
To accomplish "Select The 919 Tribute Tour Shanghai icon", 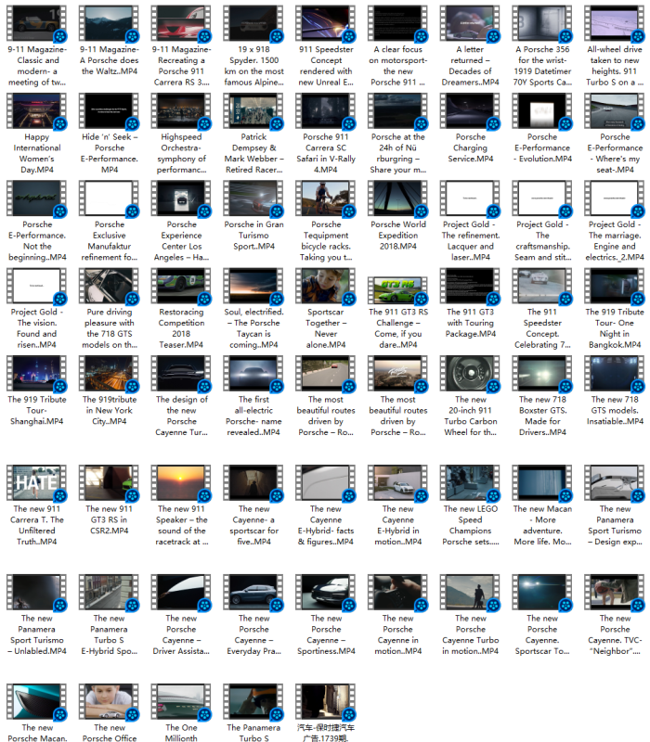I will [36, 374].
